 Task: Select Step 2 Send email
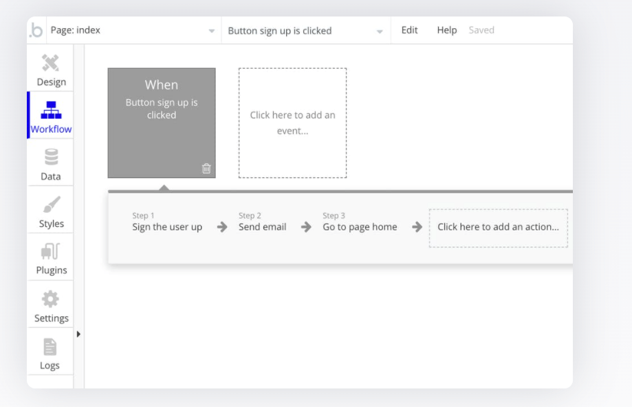[x=262, y=222]
